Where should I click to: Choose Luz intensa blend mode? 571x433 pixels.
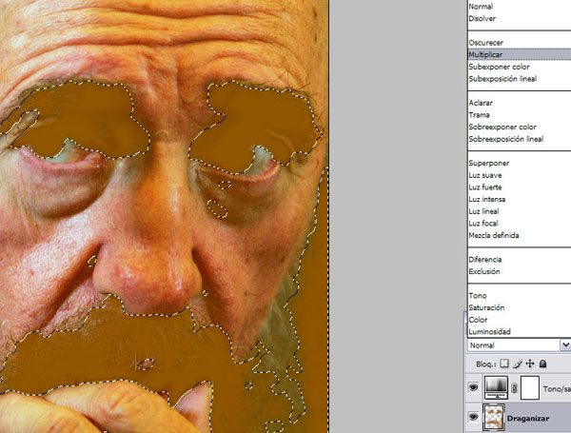[x=519, y=199]
